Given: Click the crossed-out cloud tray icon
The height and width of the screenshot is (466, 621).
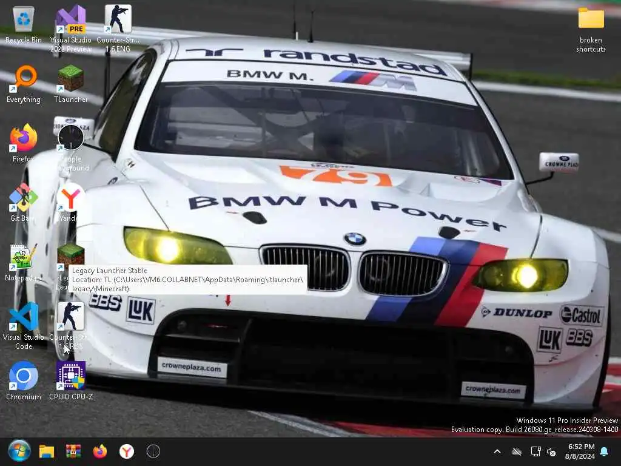Looking at the screenshot, I should pyautogui.click(x=517, y=451).
